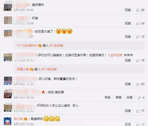This screenshot has height=126, width=148.
Task: Report the comment via 举报
Action: (108, 98)
